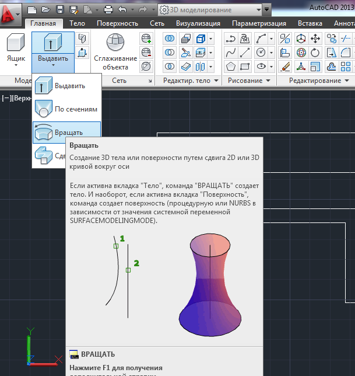Click the Scale icon with nested squares
355x376 pixels.
click(x=315, y=67)
